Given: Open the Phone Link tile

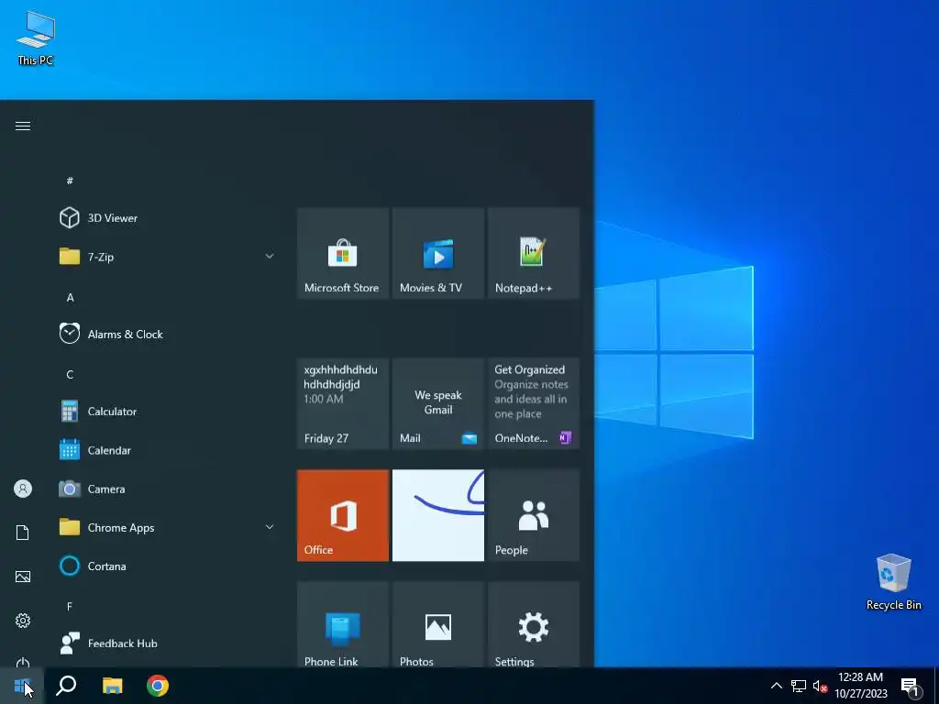Looking at the screenshot, I should pos(343,624).
